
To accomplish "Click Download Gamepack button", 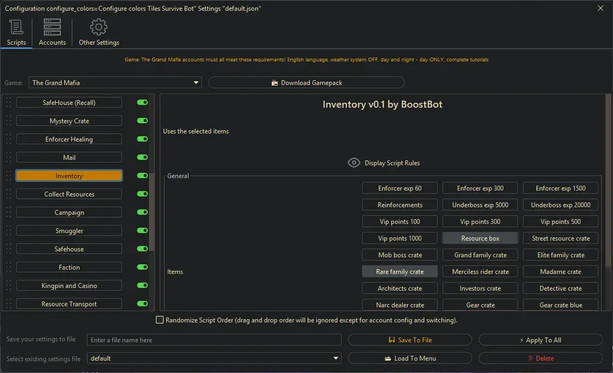I will (x=306, y=83).
